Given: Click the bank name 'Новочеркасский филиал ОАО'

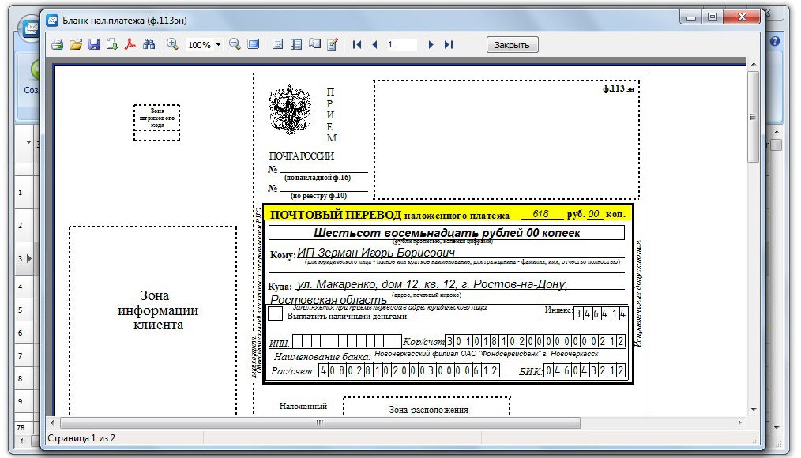Looking at the screenshot, I should [x=487, y=353].
